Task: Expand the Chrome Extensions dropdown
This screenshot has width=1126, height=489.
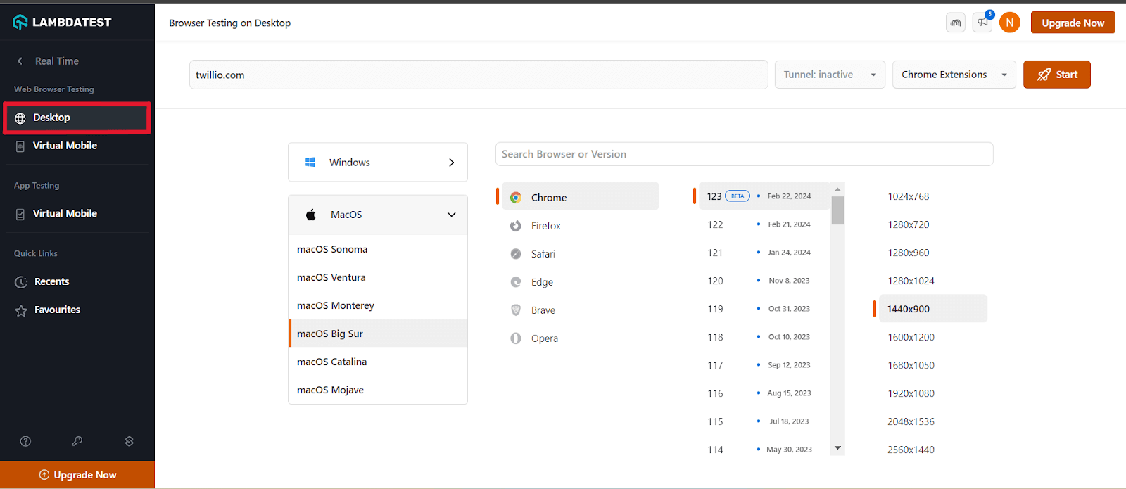Action: tap(953, 75)
